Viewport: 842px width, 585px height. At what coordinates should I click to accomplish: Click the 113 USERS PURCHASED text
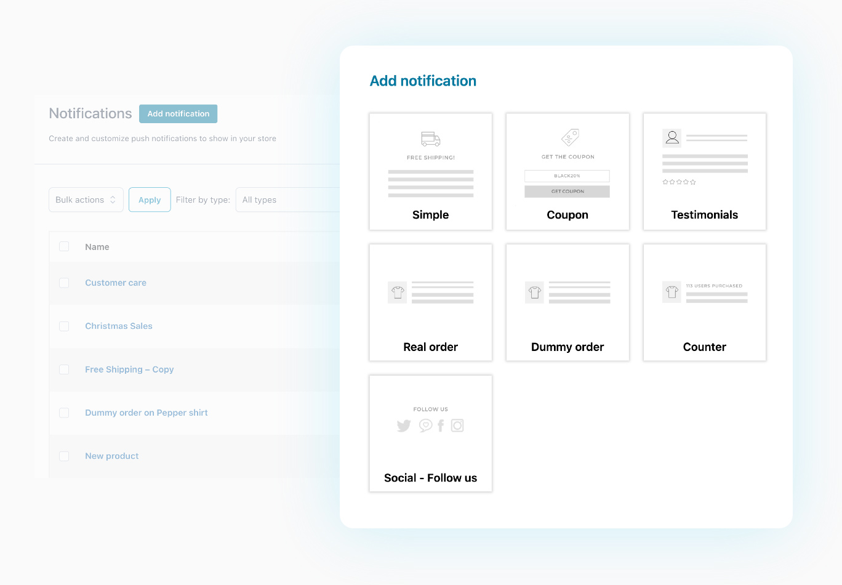(x=714, y=286)
